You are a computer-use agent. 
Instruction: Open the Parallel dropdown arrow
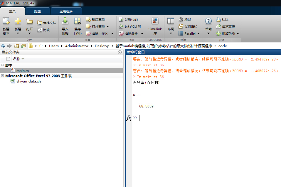coord(198,33)
